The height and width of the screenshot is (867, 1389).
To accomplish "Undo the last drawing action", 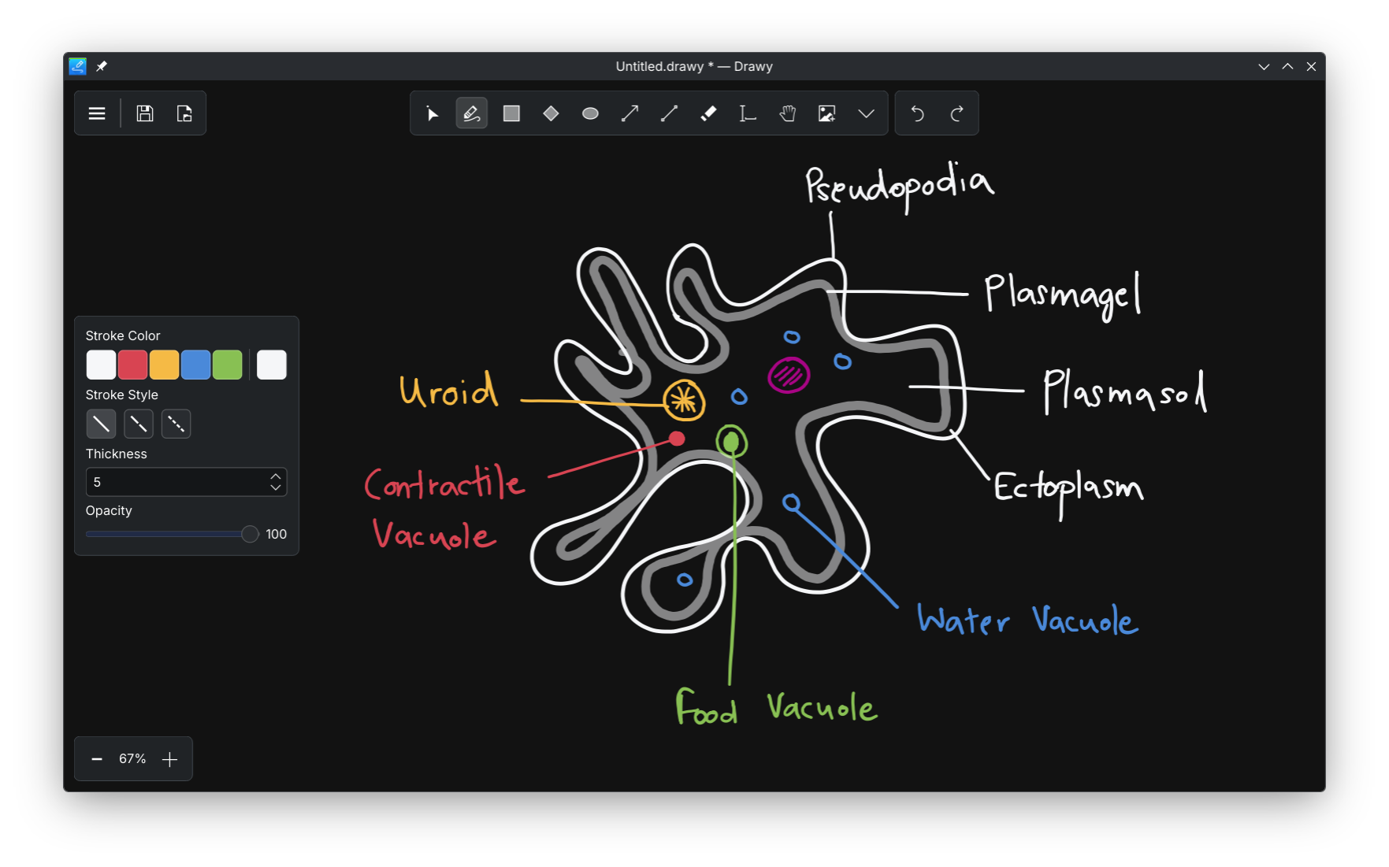I will (x=917, y=113).
